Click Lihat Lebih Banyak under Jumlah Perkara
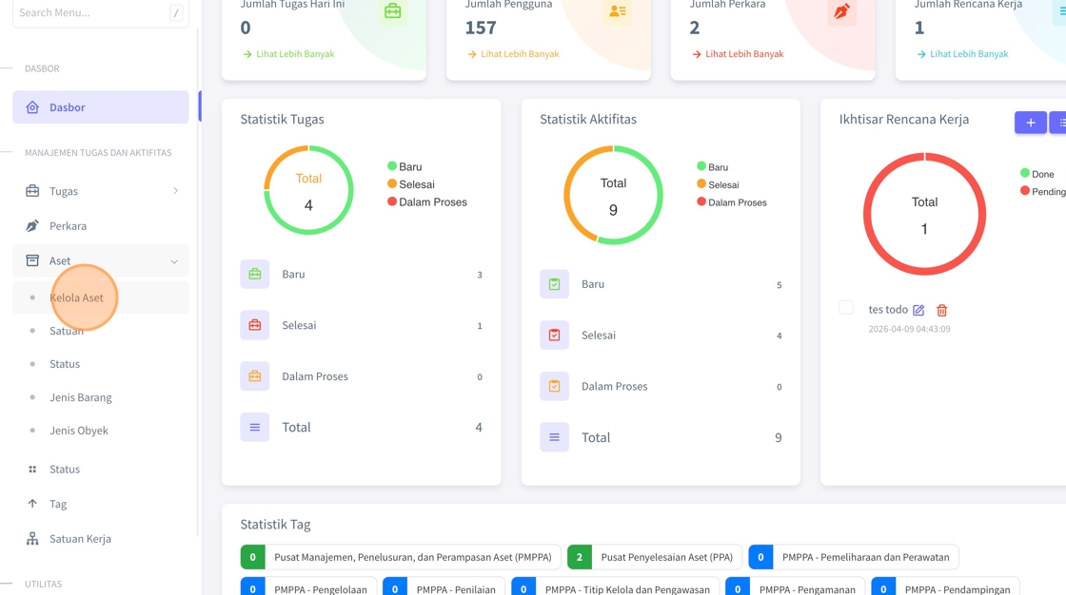The image size is (1066, 595). coord(738,53)
